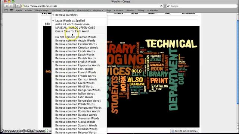
Task: Open the Library bookmark
Action: [140, 10]
